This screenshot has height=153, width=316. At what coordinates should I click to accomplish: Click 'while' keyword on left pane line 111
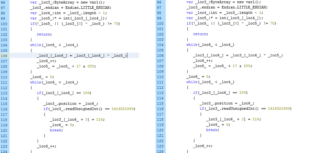coord(36,82)
